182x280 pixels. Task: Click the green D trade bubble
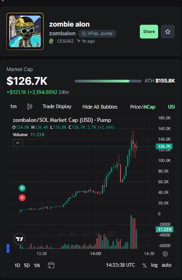click(x=22, y=188)
